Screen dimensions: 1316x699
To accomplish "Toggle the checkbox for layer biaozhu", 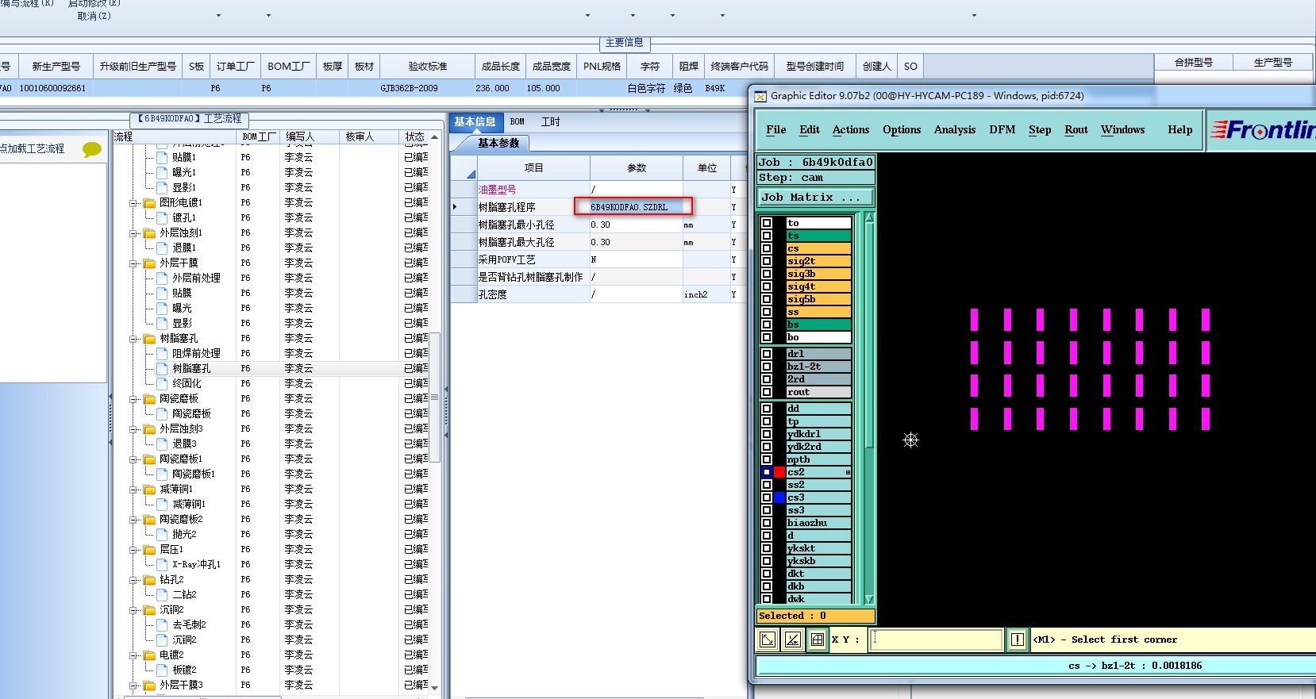I will point(767,523).
